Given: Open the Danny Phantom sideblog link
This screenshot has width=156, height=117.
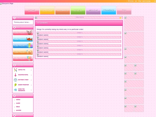Looking at the screenshot, I should [23, 85].
